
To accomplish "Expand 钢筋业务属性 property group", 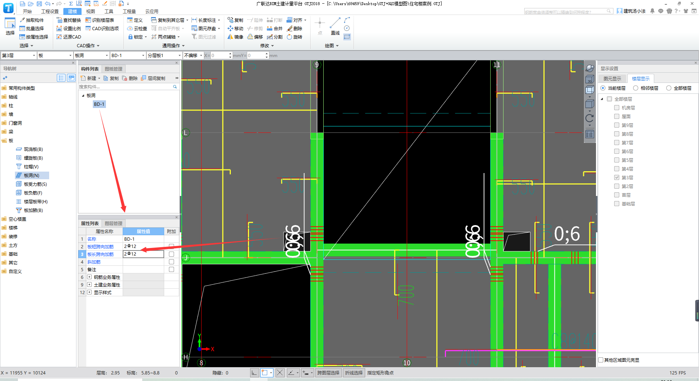I will point(89,277).
